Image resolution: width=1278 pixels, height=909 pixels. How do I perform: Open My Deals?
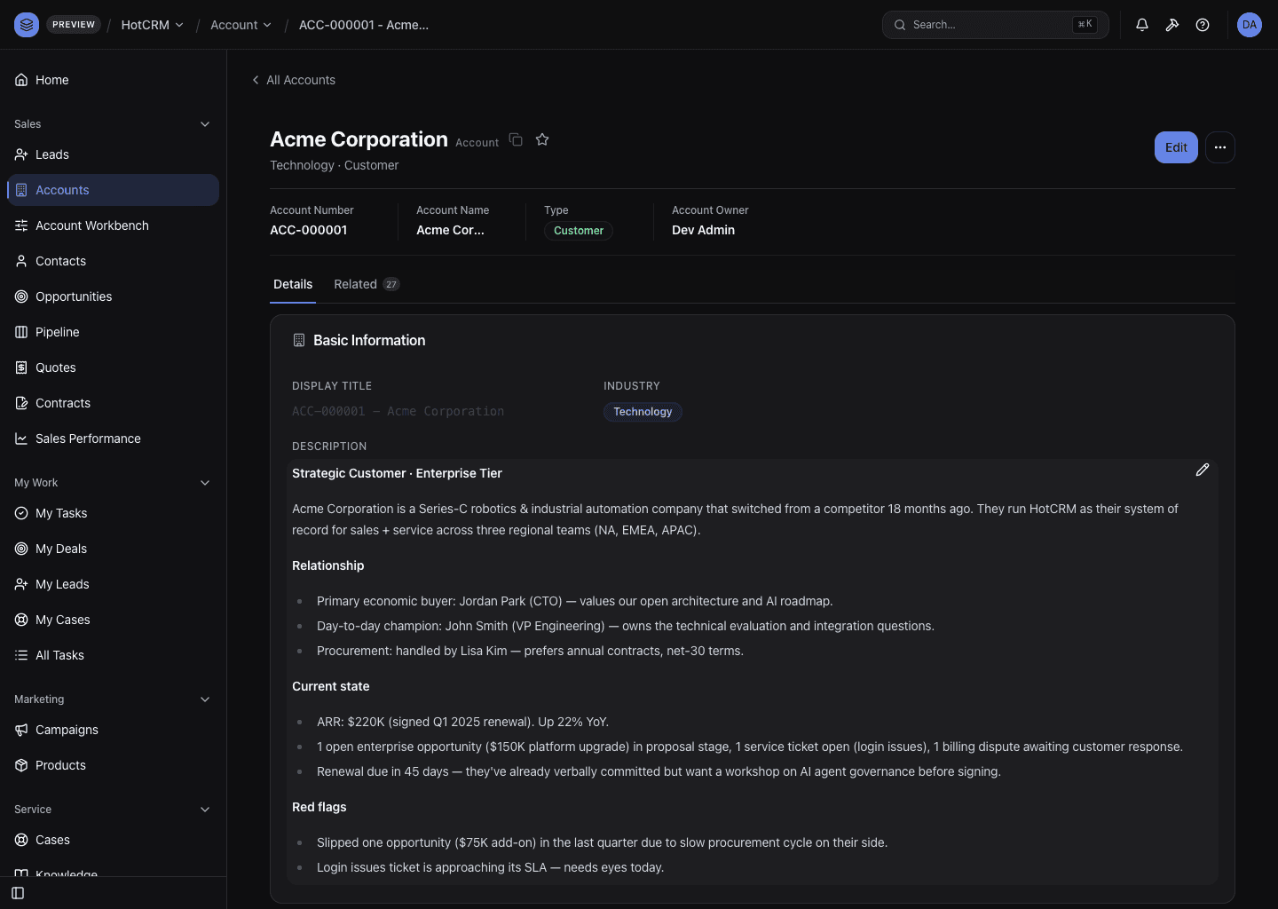[x=113, y=549]
